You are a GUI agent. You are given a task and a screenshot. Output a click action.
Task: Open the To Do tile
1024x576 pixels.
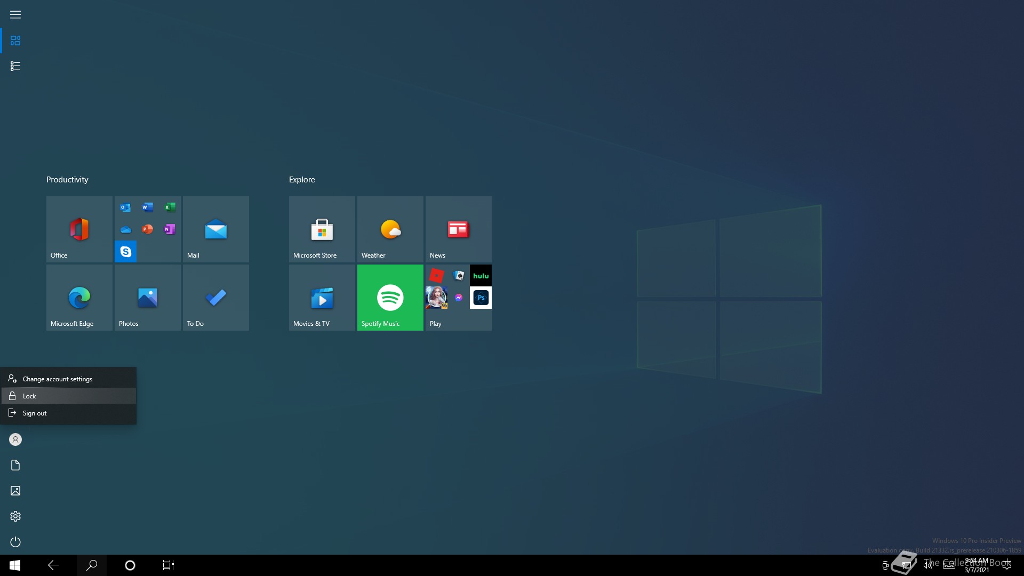(x=215, y=297)
